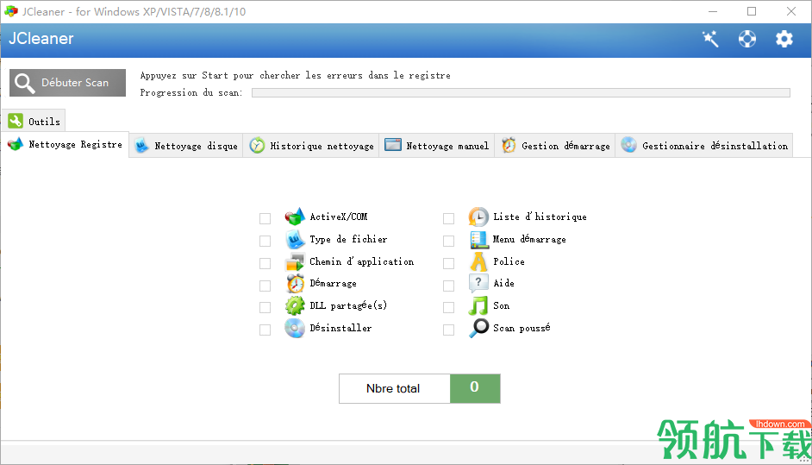Click the Chemin d'application icon
This screenshot has width=812, height=465.
295,261
